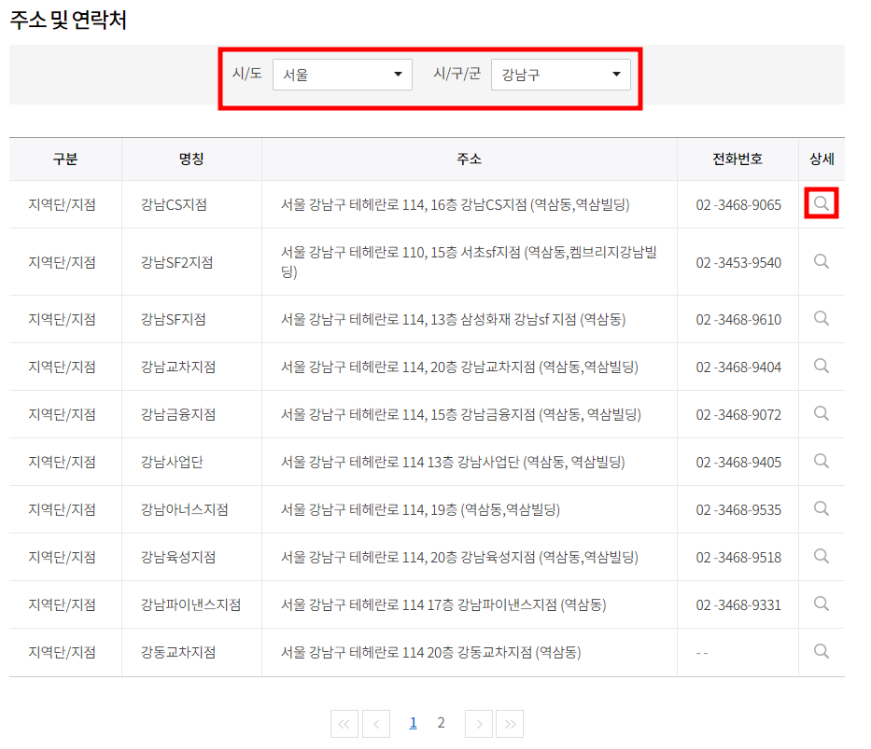Screen dimensions: 871x749
Task: Click the first page double-arrow button
Action: (x=344, y=723)
